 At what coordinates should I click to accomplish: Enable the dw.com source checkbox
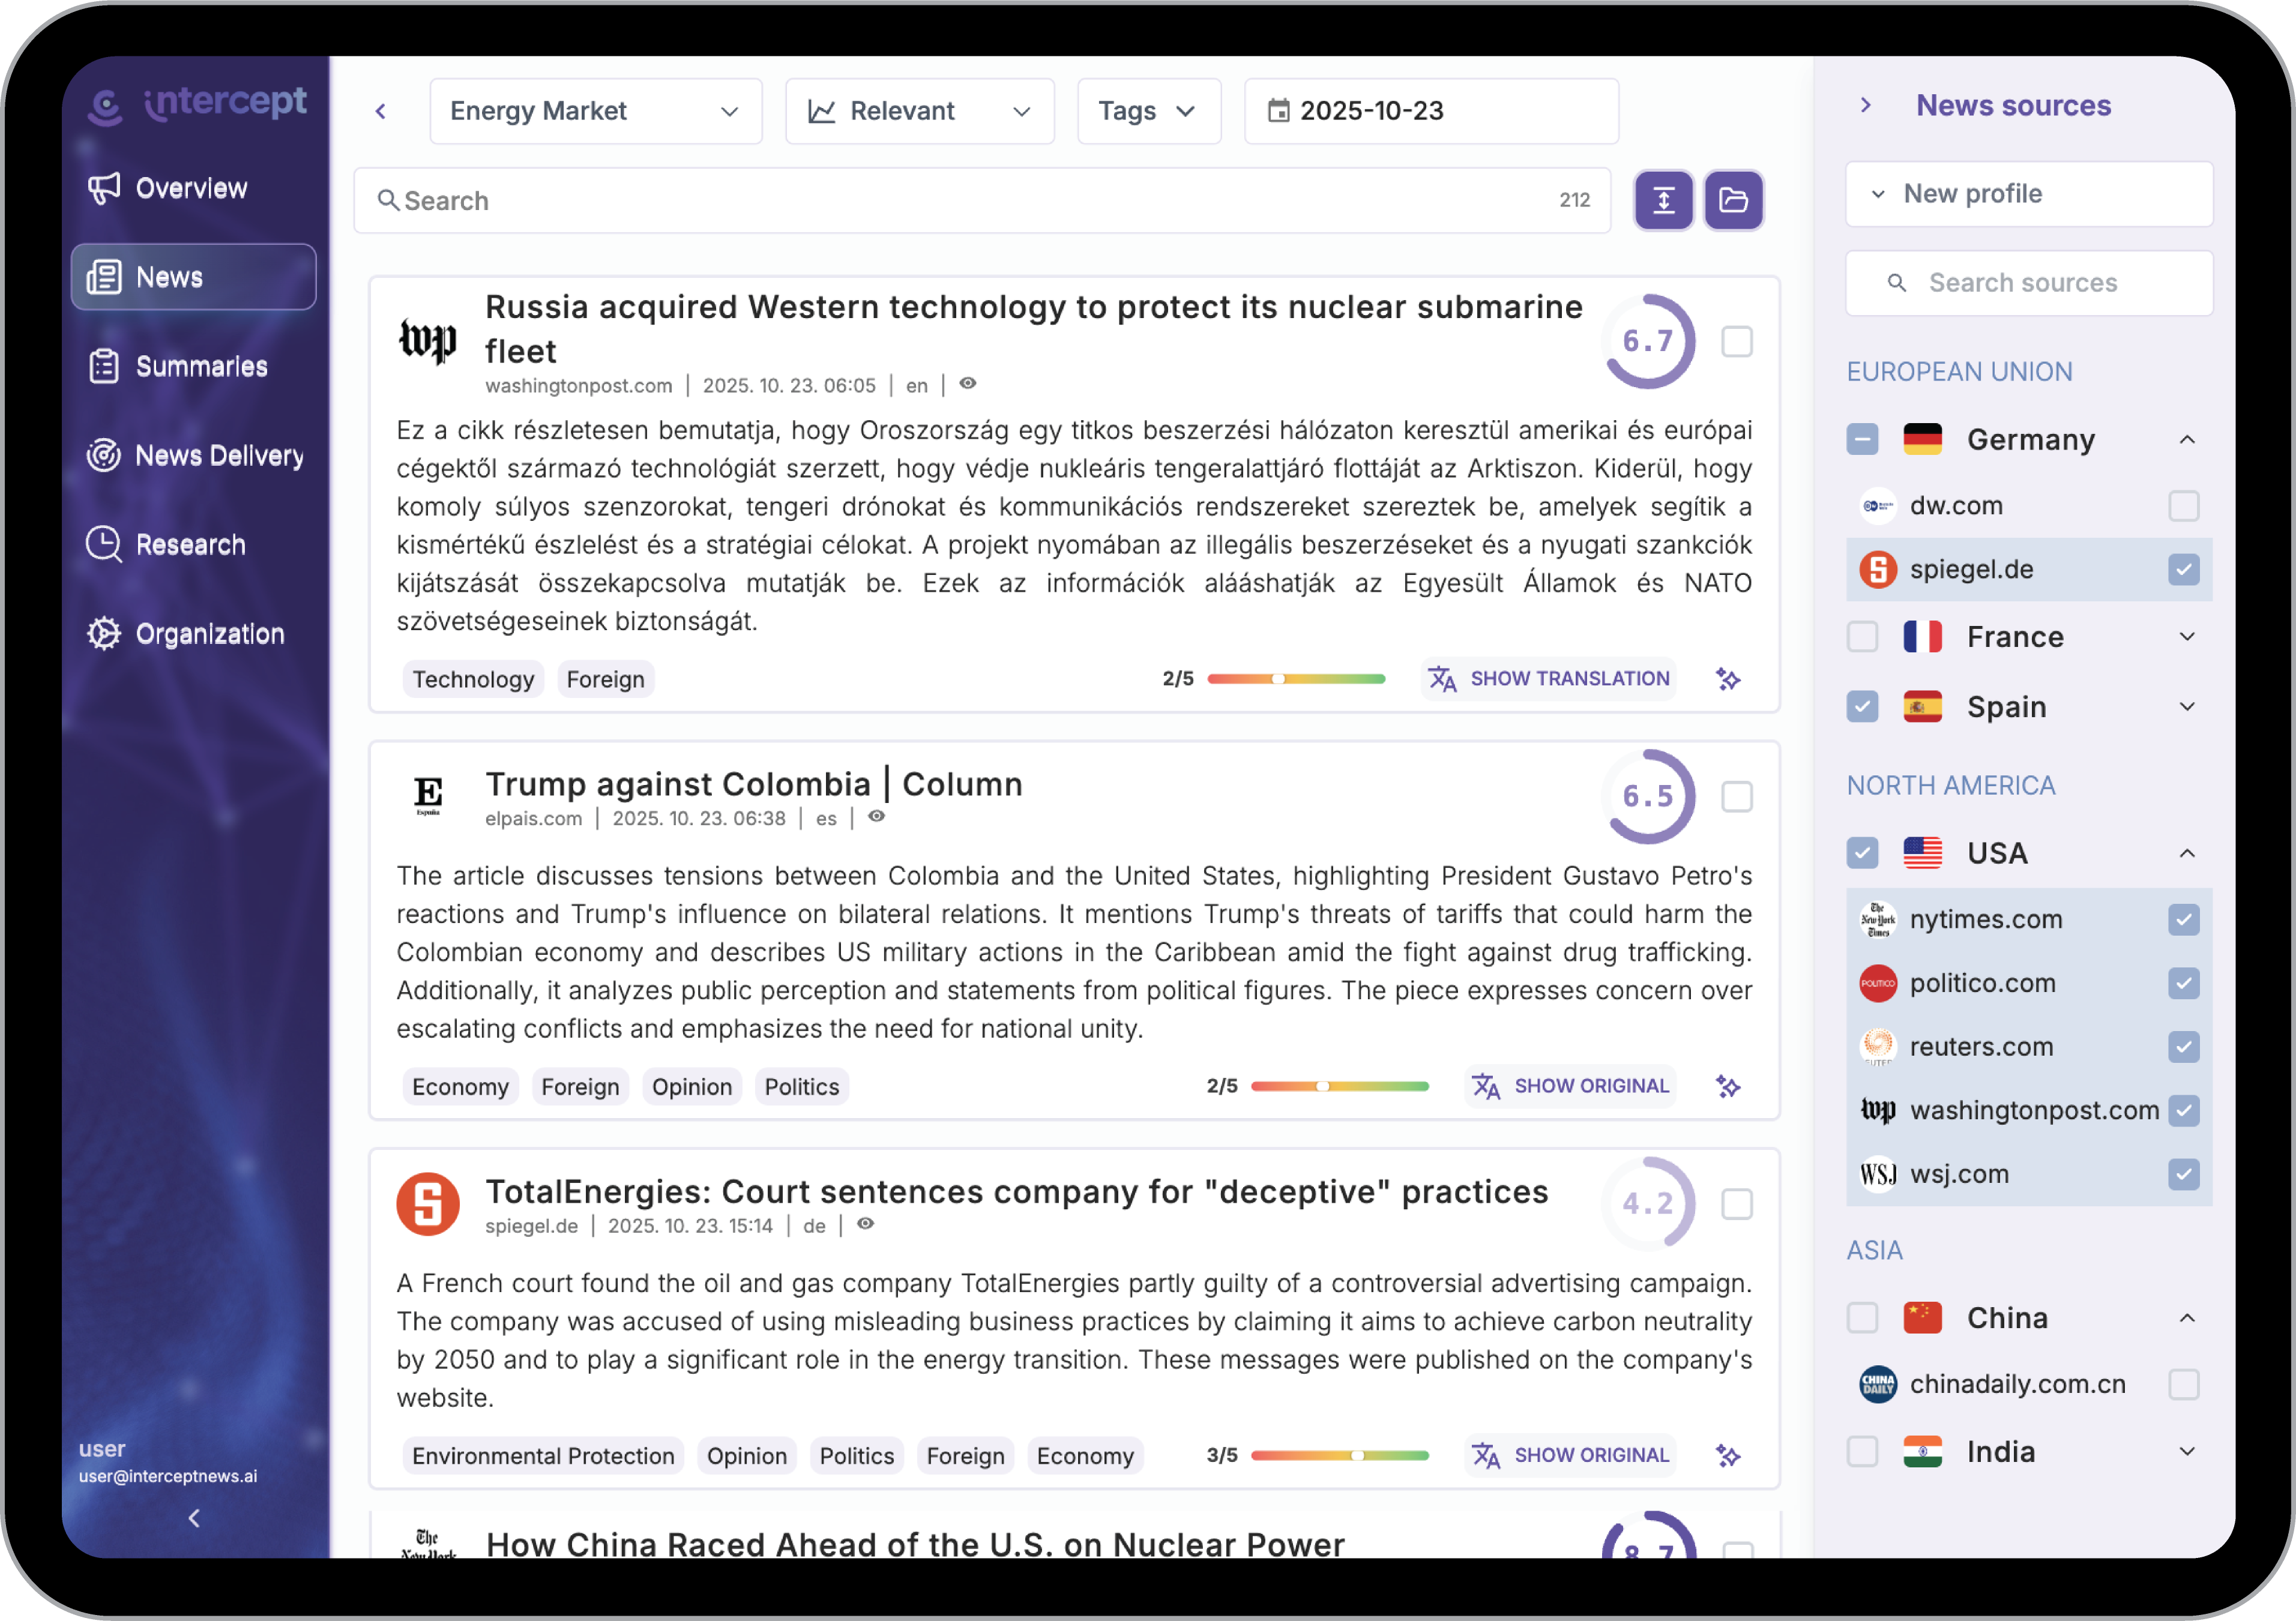(x=2183, y=506)
